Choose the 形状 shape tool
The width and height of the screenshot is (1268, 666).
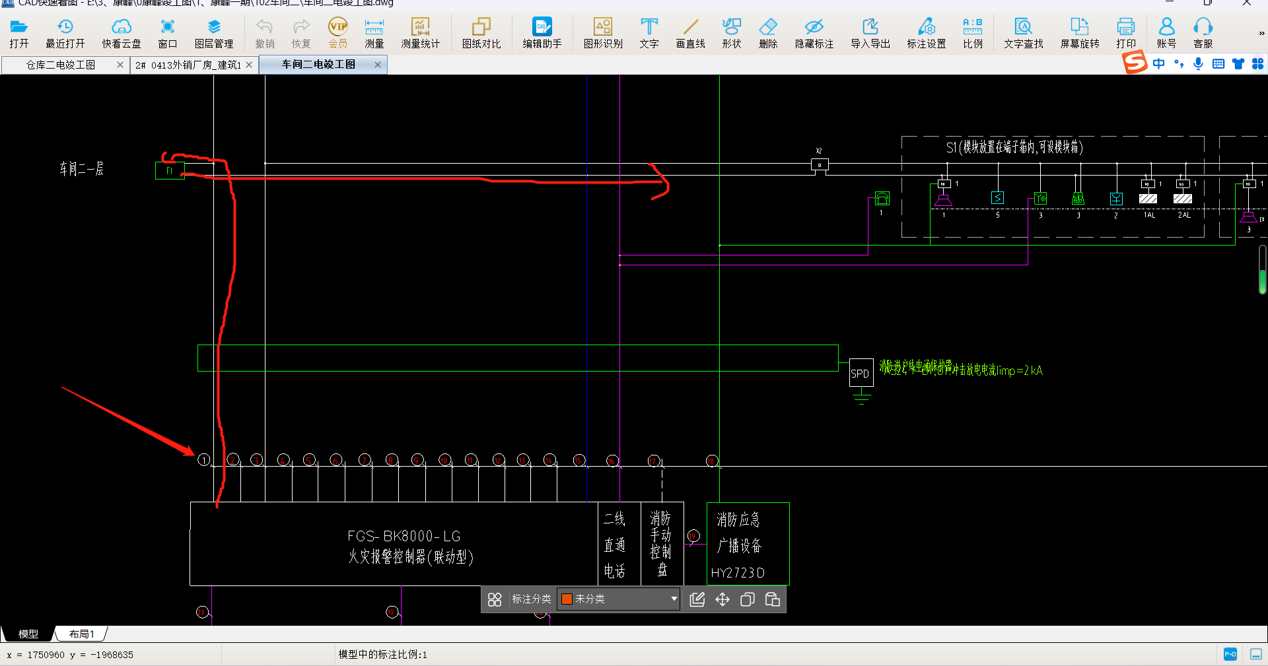[732, 33]
